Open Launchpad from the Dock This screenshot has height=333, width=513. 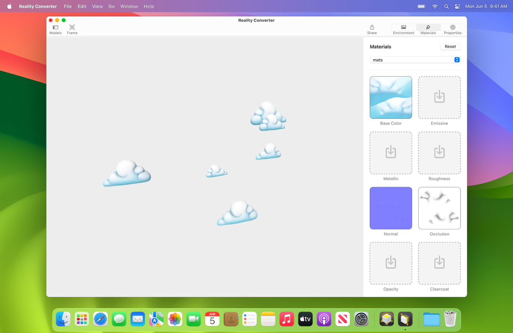pos(82,319)
